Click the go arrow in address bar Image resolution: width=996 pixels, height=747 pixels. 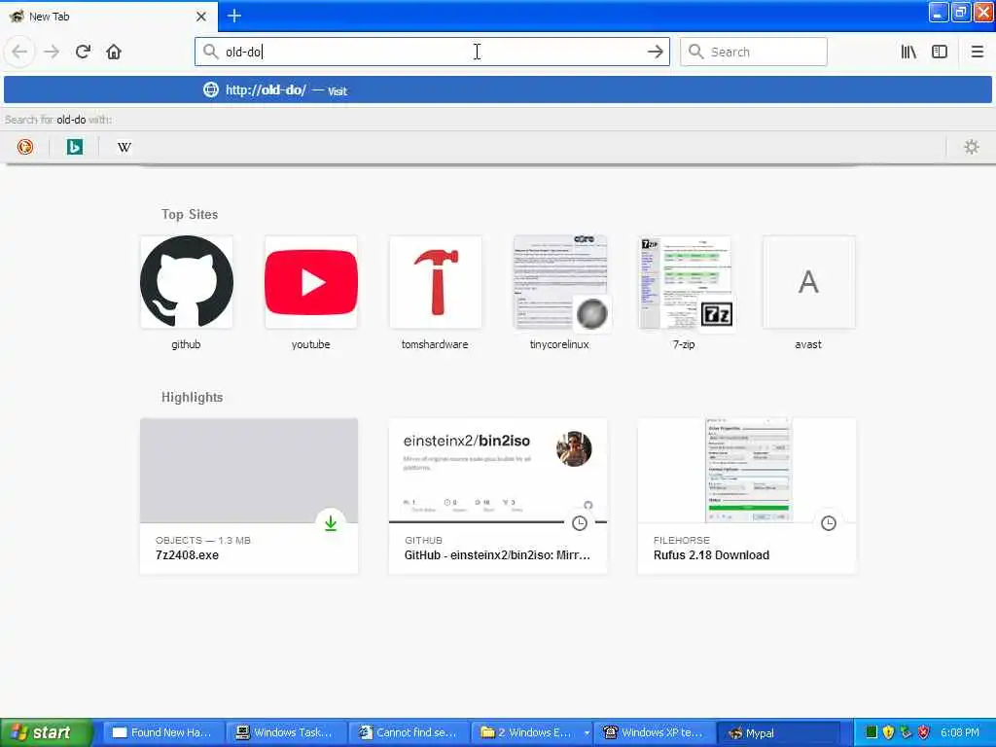click(655, 53)
